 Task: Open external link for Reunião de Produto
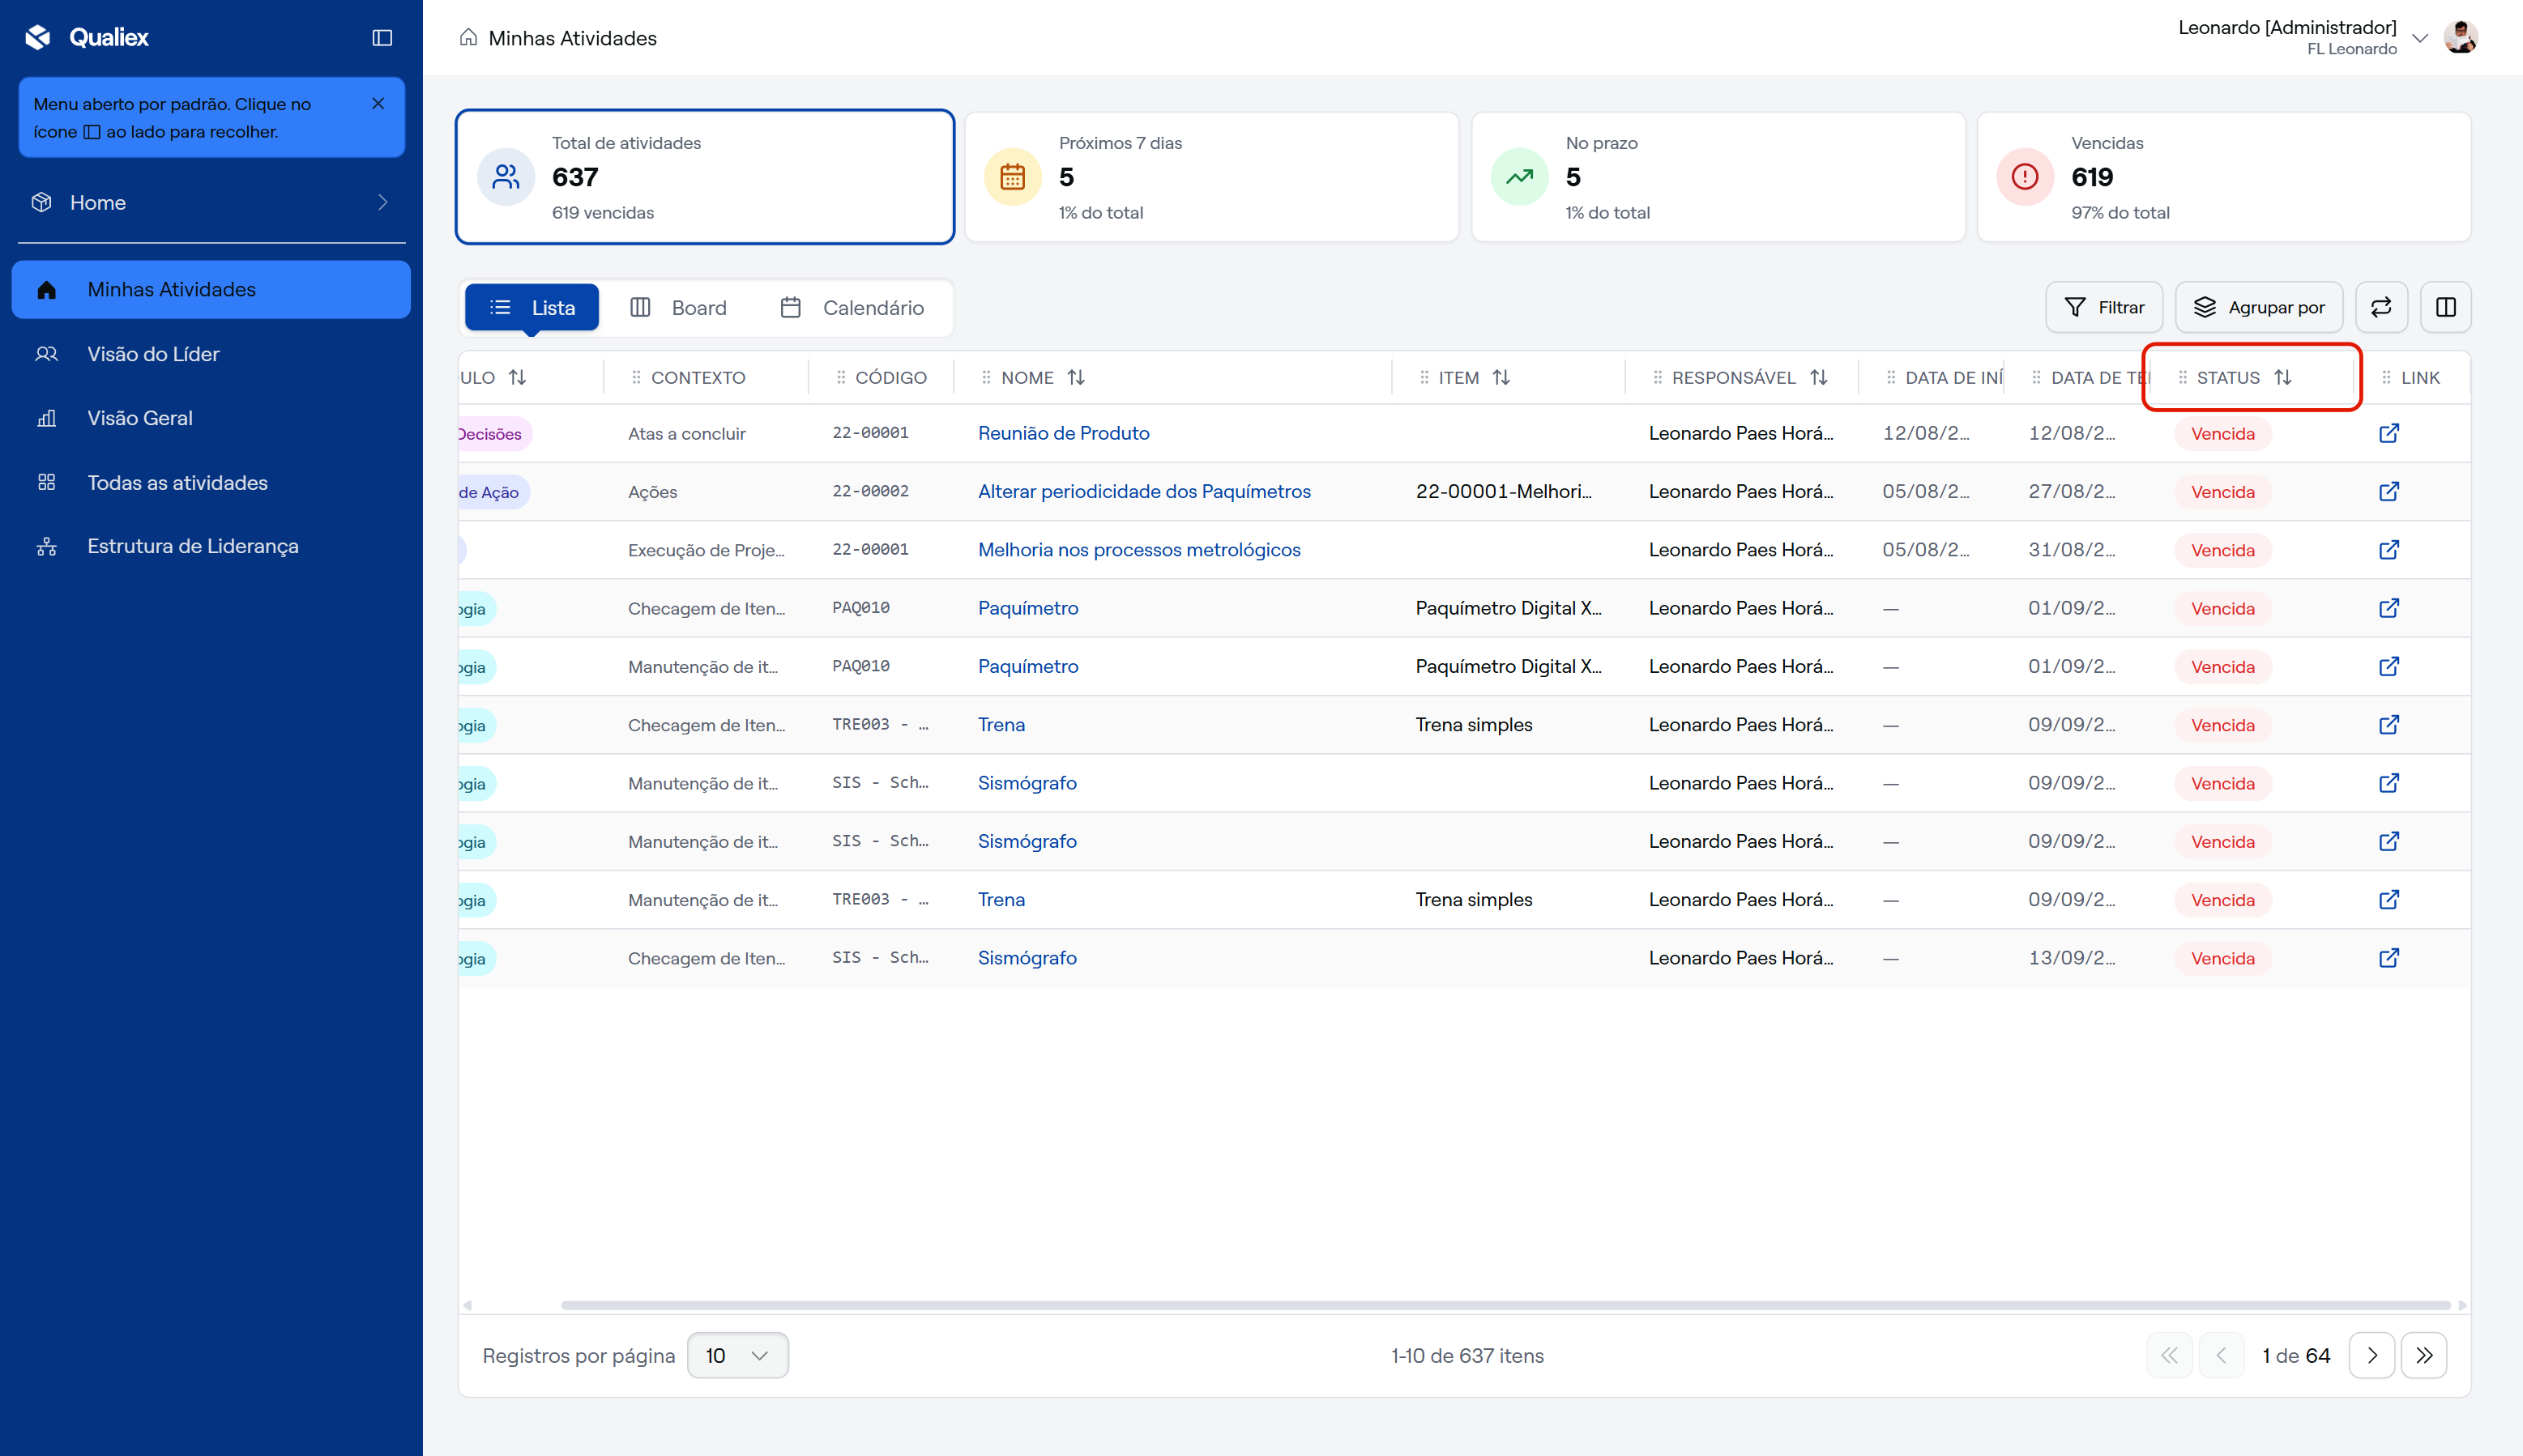[2388, 433]
